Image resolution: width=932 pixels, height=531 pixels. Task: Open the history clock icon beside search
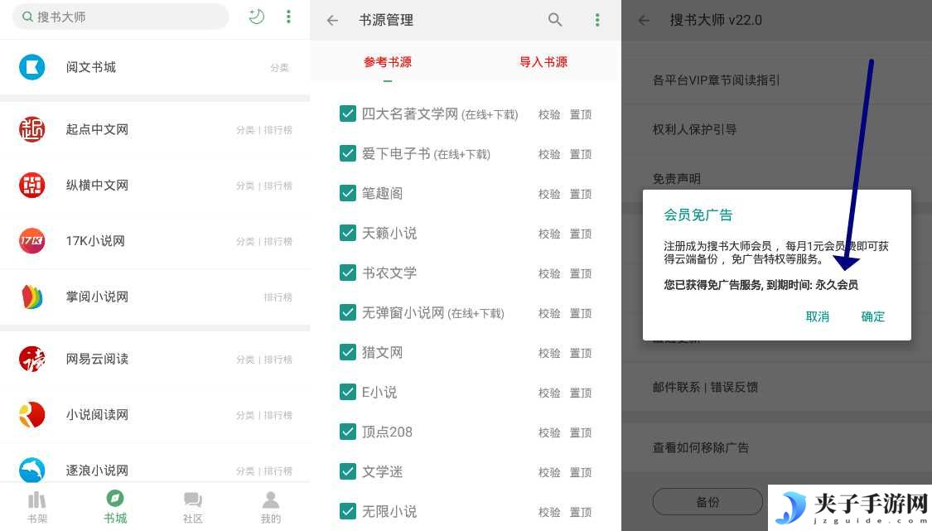(256, 17)
